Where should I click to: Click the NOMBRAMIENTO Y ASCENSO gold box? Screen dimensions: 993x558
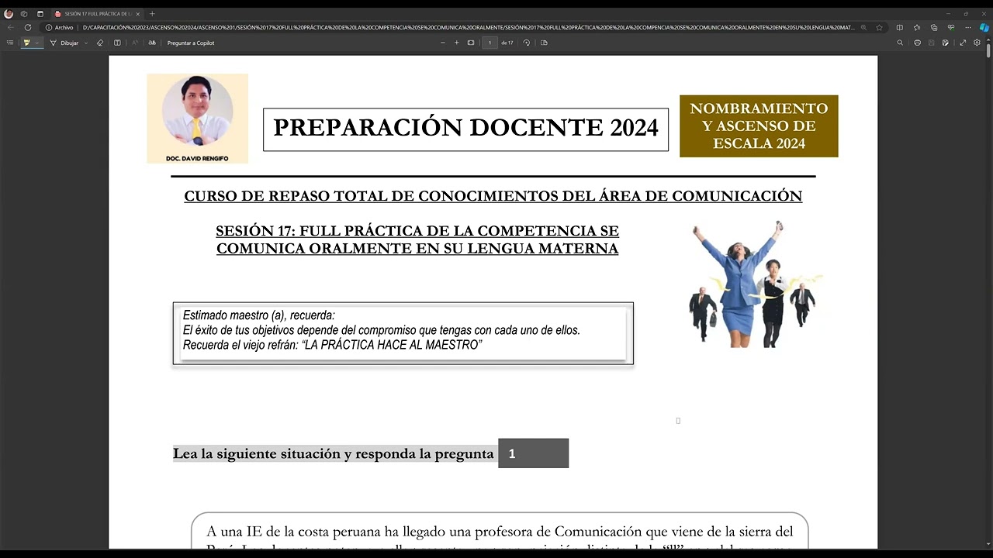(x=759, y=126)
